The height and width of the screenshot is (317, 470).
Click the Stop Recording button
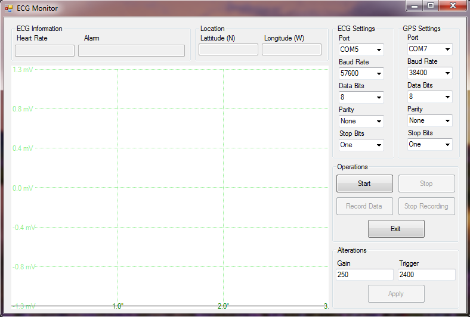(x=426, y=206)
